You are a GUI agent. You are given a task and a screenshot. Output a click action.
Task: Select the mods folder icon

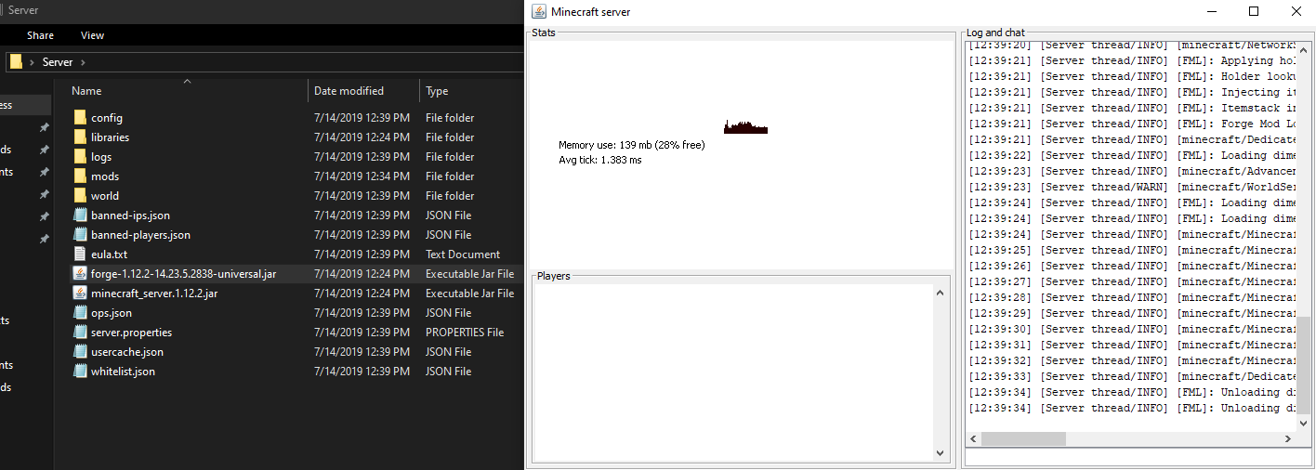click(80, 176)
